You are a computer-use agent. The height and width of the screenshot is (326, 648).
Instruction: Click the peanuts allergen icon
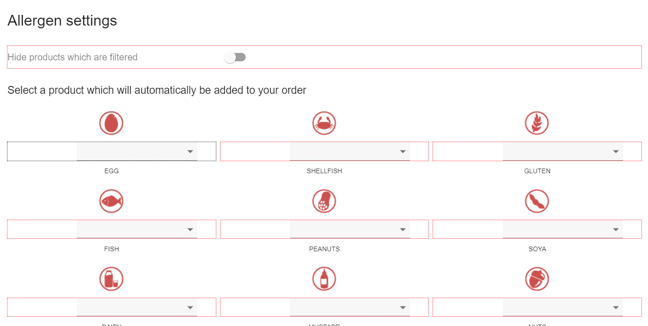coord(324,201)
